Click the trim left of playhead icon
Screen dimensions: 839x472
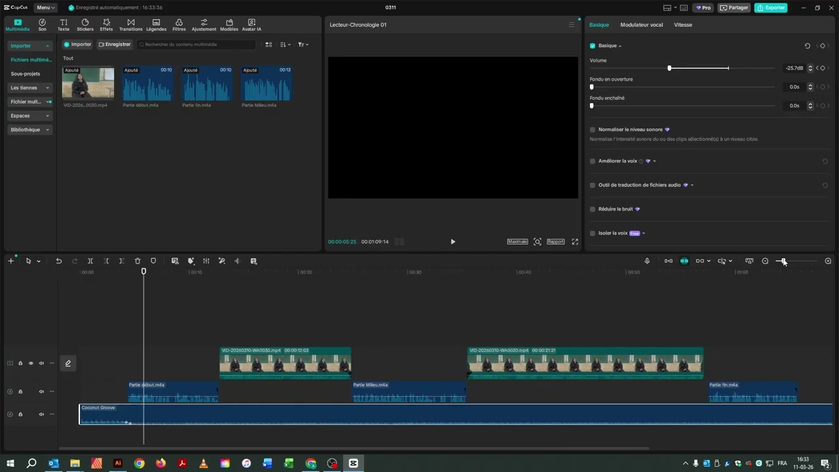tap(106, 261)
